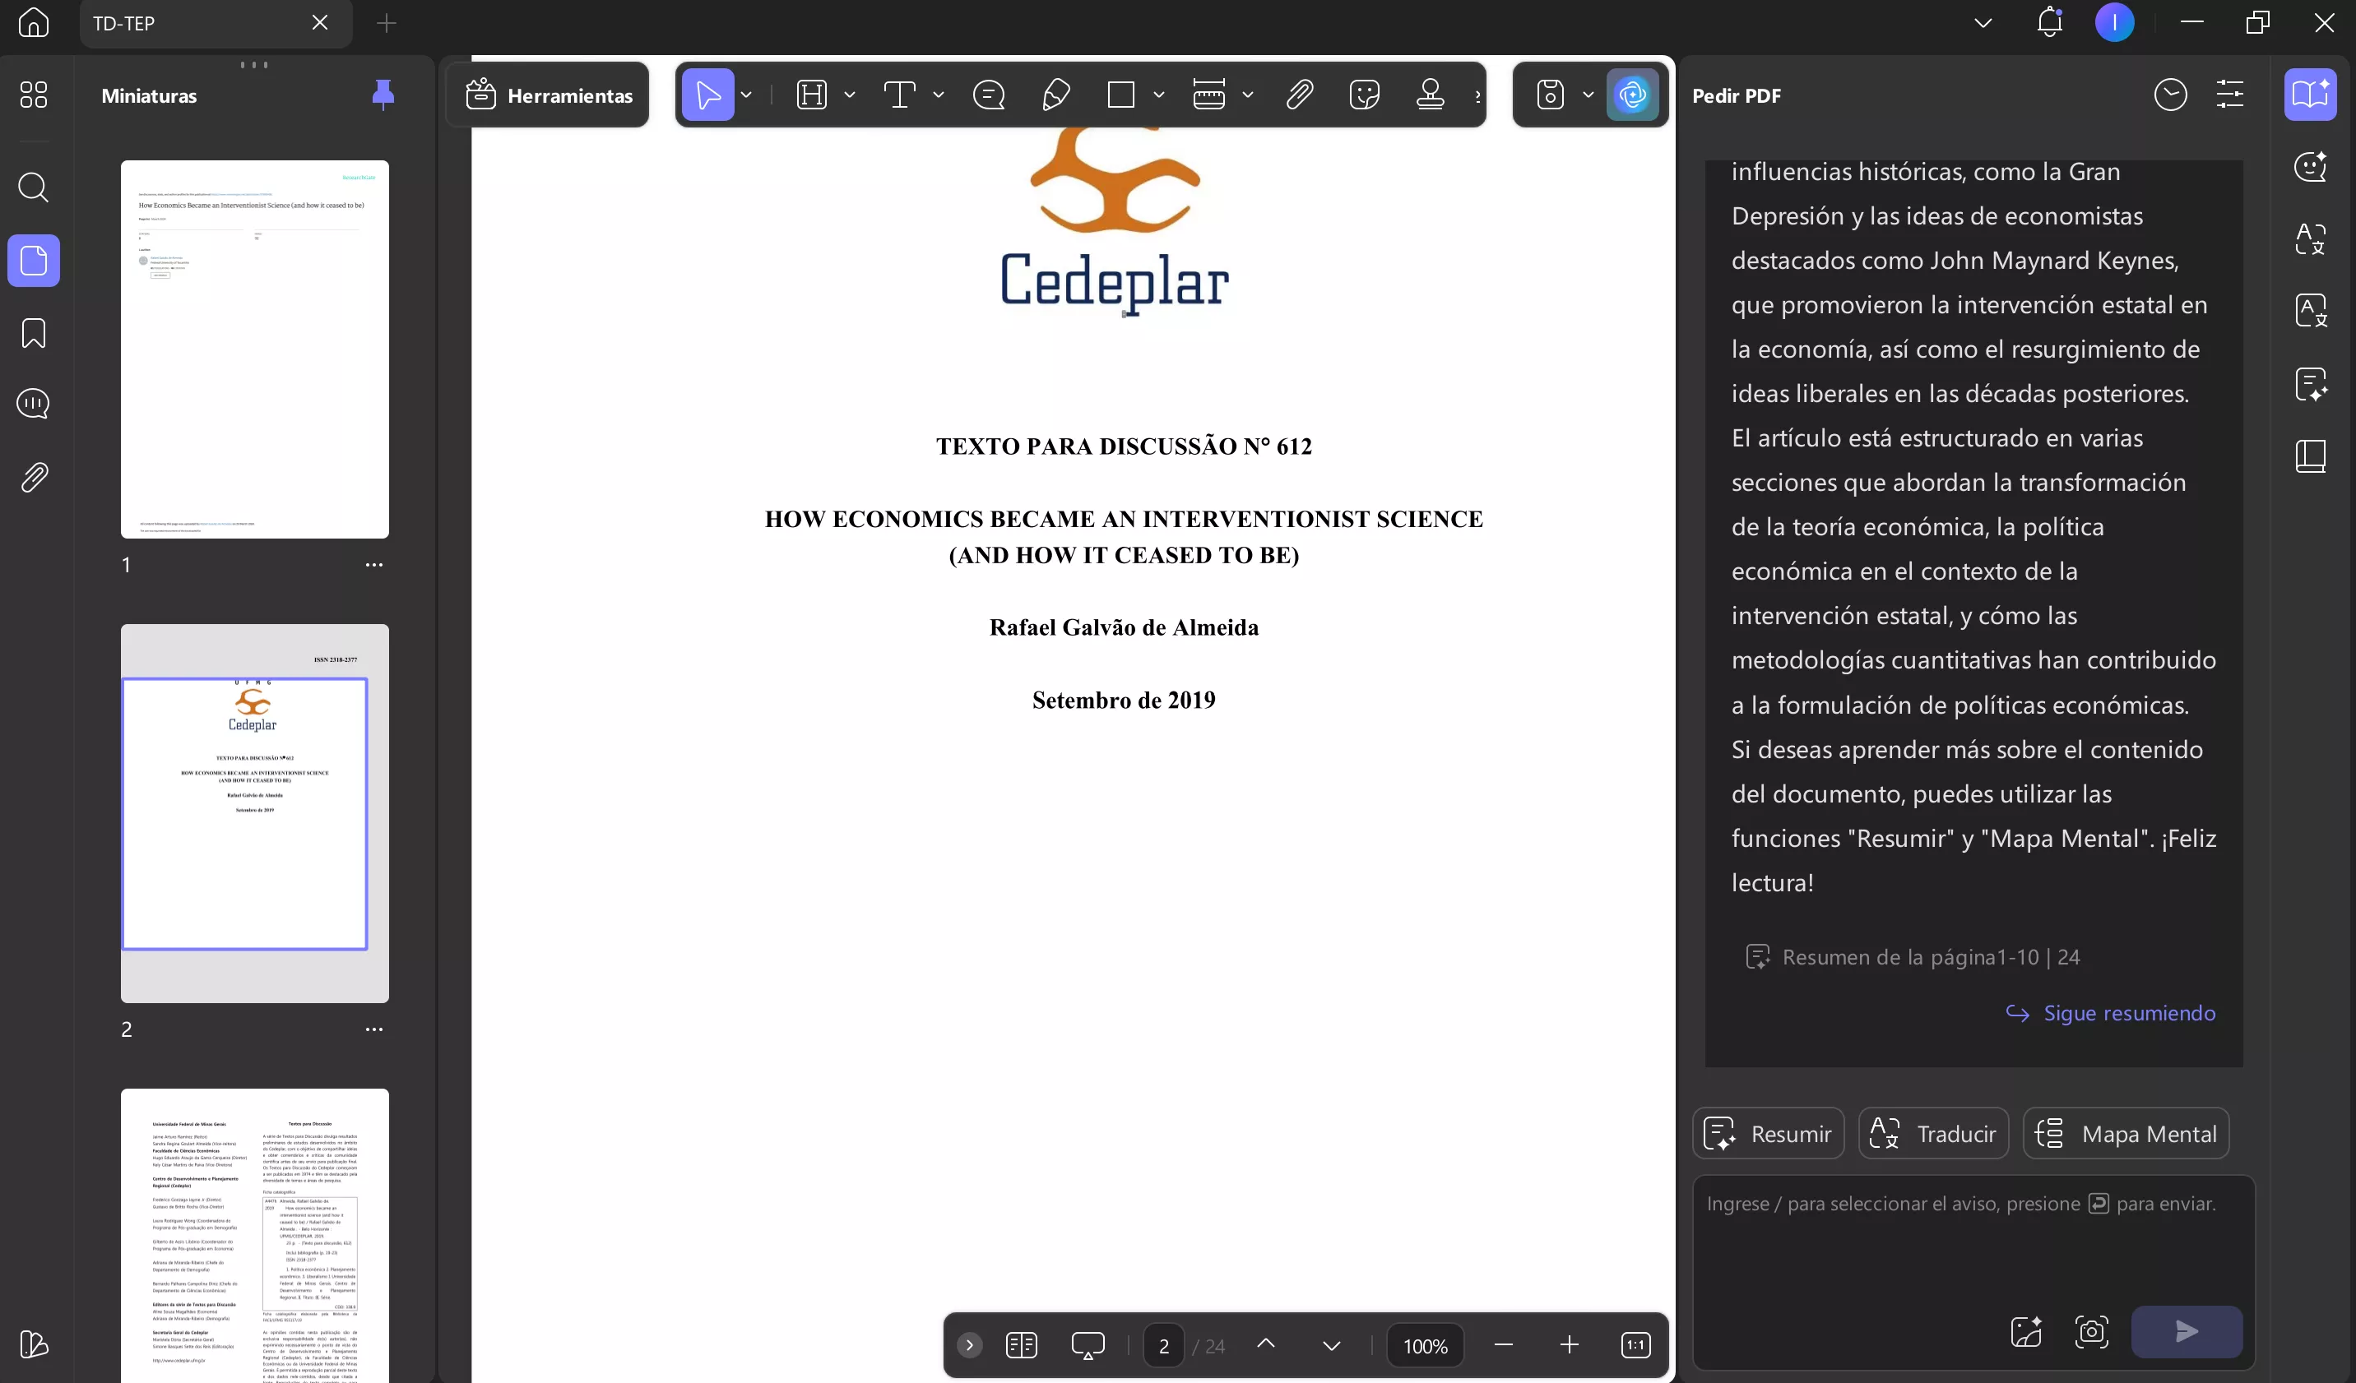2356x1383 pixels.
Task: Open the Comments panel icon
Action: [x=34, y=404]
